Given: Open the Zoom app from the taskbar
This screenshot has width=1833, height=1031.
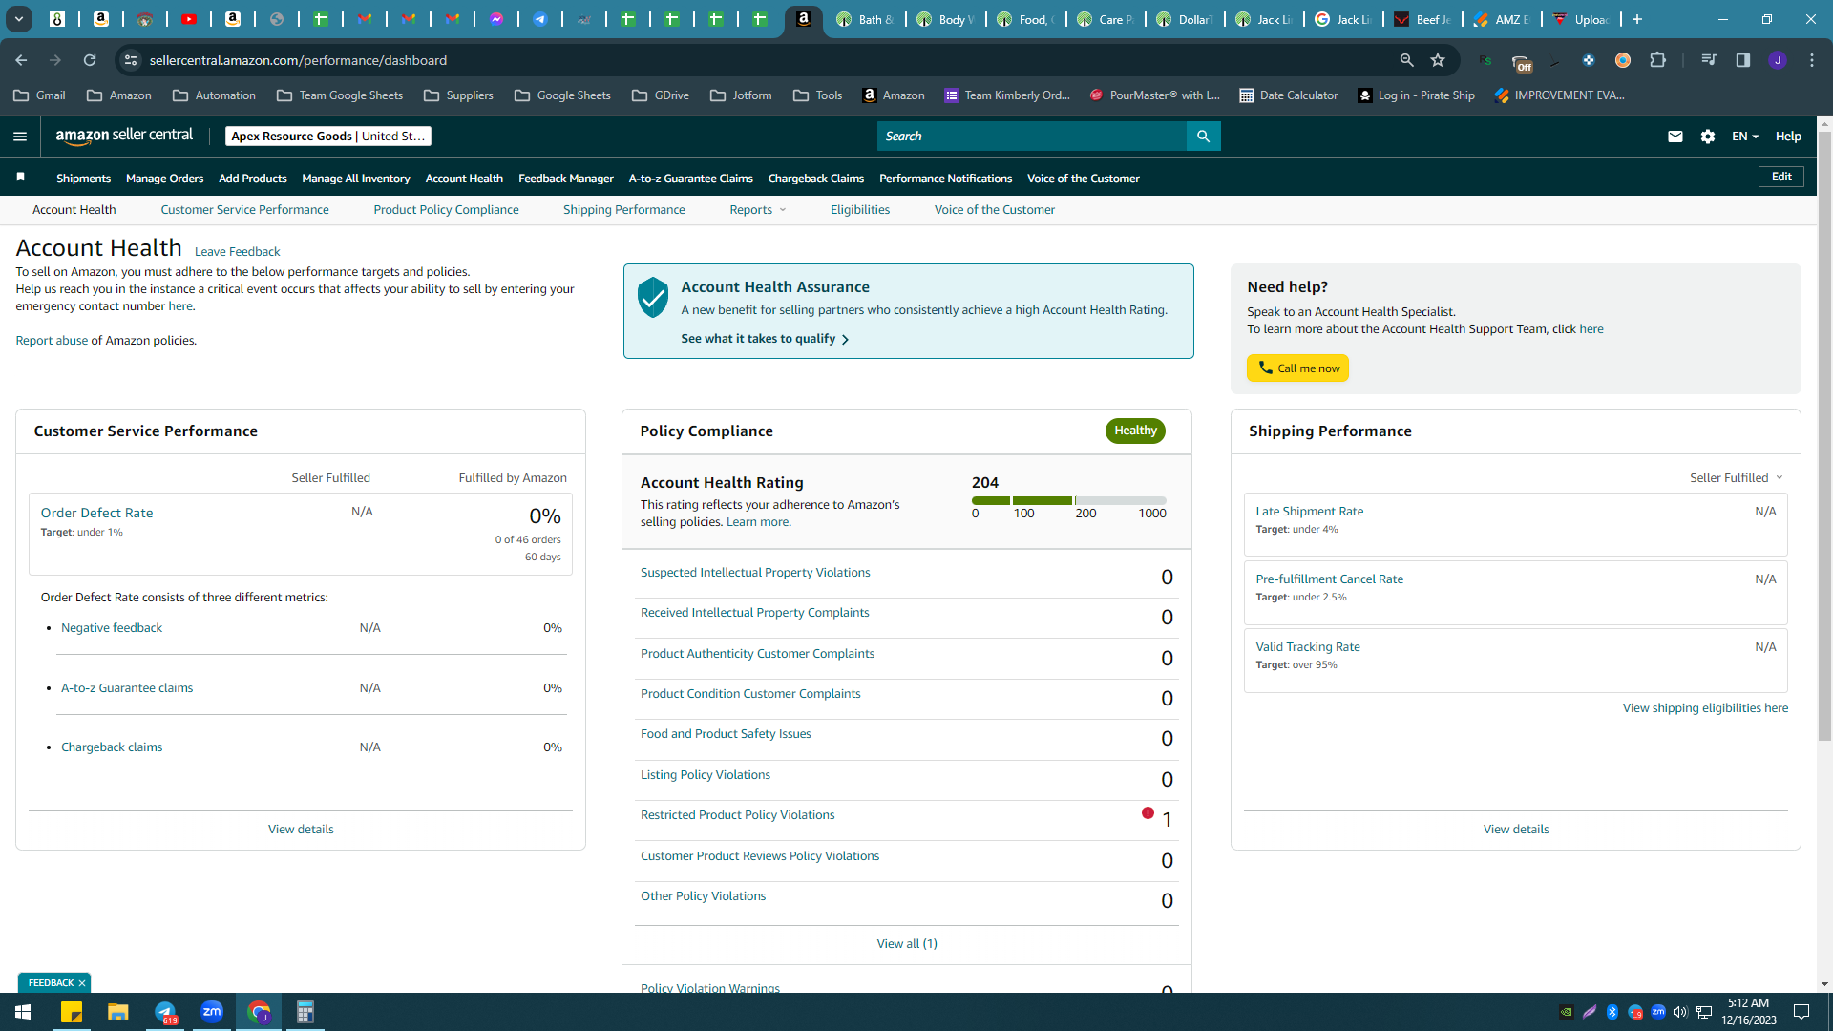Looking at the screenshot, I should [212, 1012].
